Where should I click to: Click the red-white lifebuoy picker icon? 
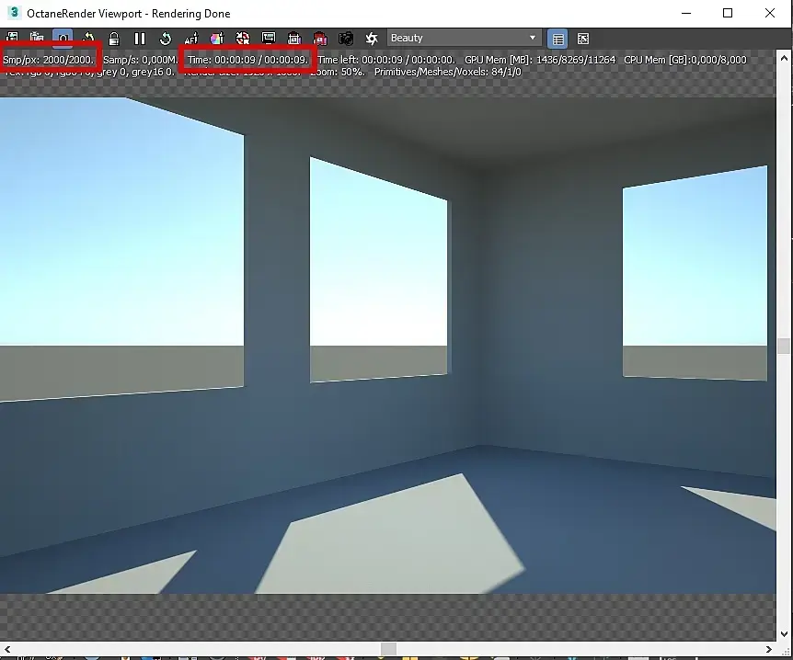tap(243, 39)
